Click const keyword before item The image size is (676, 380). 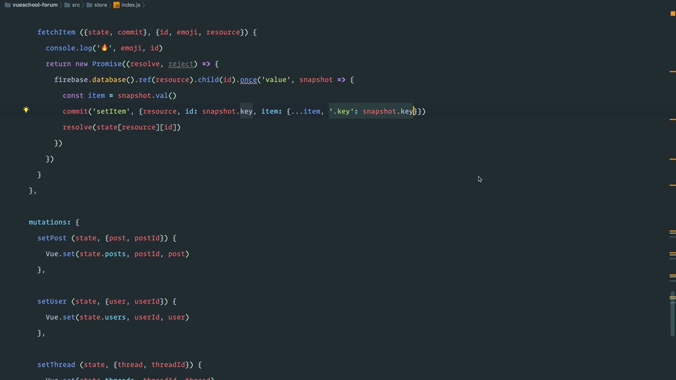(73, 96)
